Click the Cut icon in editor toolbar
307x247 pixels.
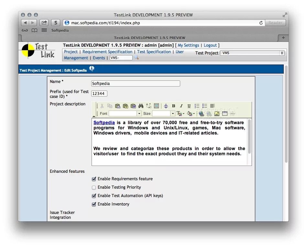pyautogui.click(x=102, y=106)
